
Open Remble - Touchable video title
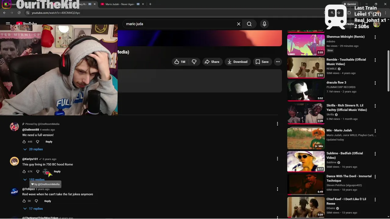(x=346, y=62)
